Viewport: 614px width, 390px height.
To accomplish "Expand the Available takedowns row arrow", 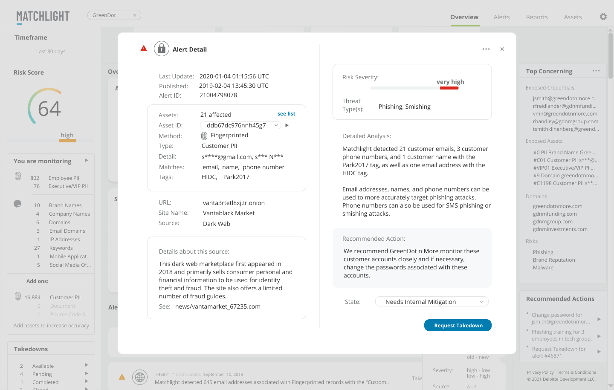I will [x=87, y=365].
